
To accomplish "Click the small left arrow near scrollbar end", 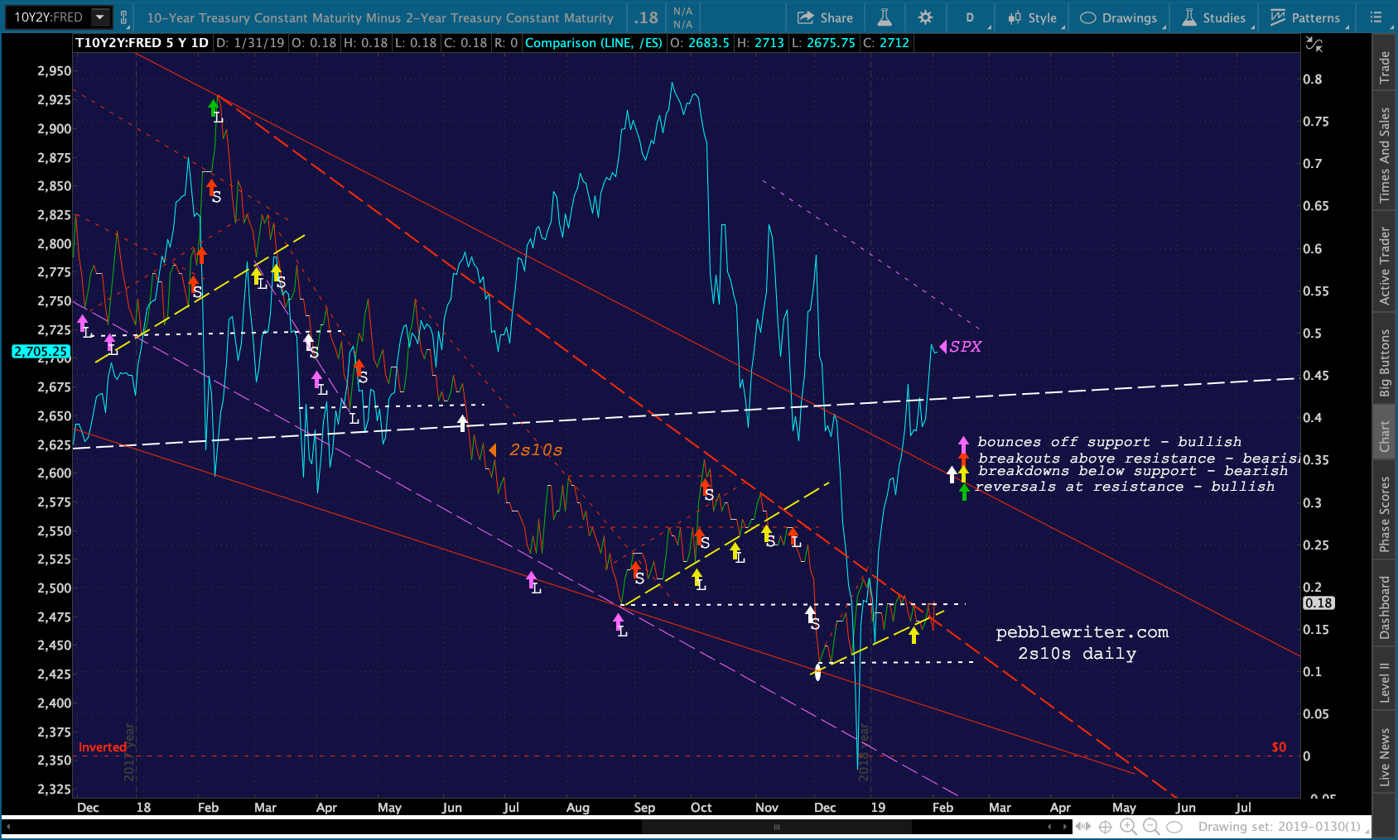I will (x=1049, y=827).
